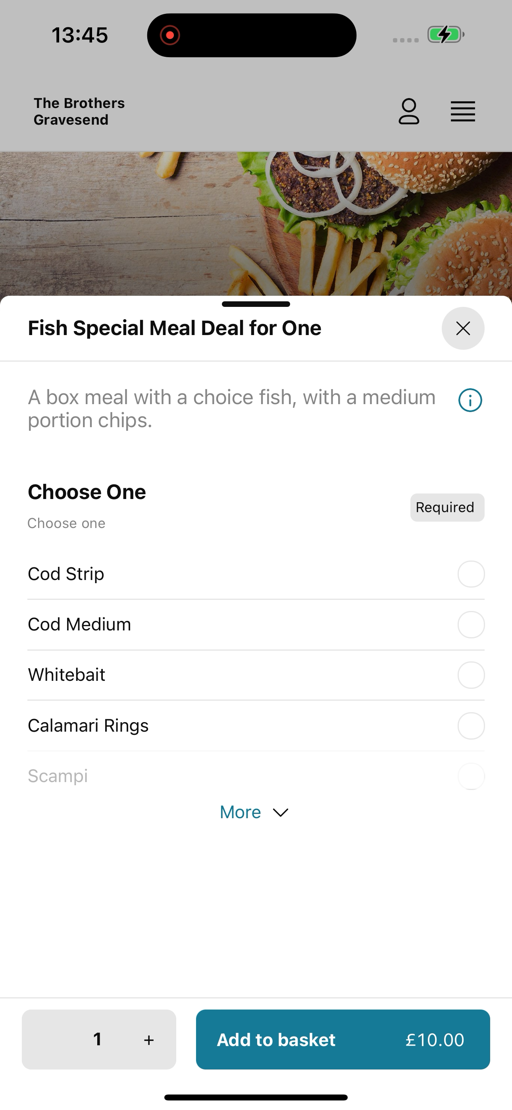Tap the Required badge
The width and height of the screenshot is (512, 1110).
(x=447, y=507)
